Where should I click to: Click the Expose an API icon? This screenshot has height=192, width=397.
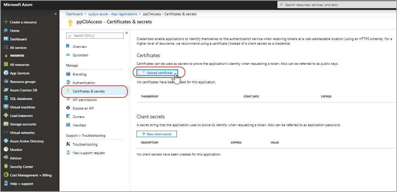(68, 108)
